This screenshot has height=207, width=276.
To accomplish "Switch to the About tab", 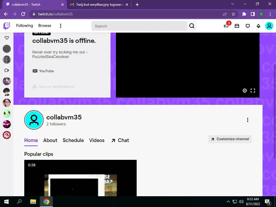I will click(x=50, y=140).
